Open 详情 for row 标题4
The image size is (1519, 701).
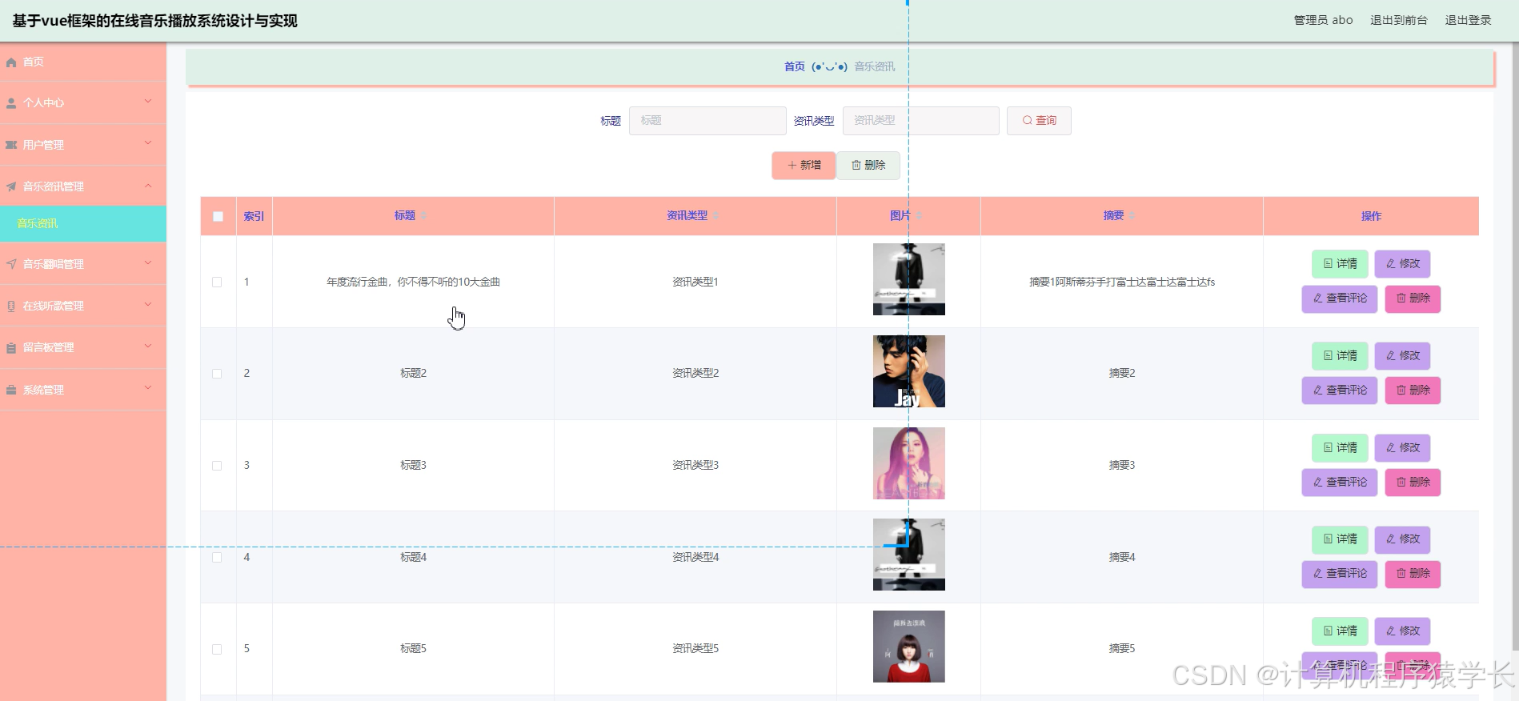coord(1340,539)
